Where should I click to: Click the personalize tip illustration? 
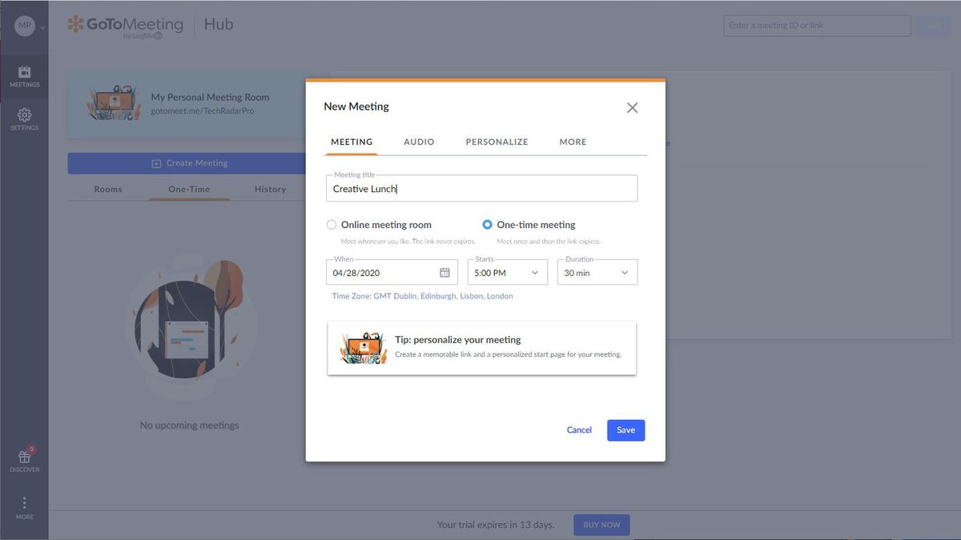tap(364, 348)
